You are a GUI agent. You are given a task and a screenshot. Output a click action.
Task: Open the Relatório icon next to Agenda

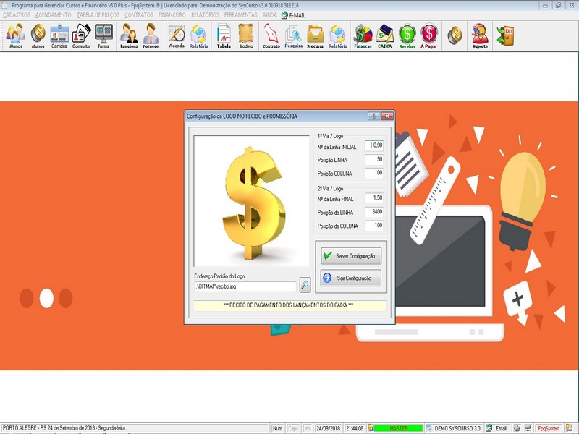coord(198,35)
